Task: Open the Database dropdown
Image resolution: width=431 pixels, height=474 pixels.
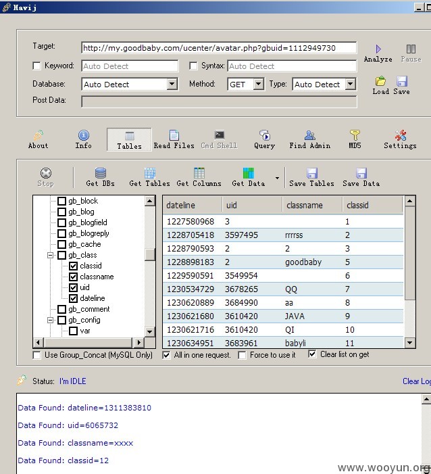Action: coord(172,84)
